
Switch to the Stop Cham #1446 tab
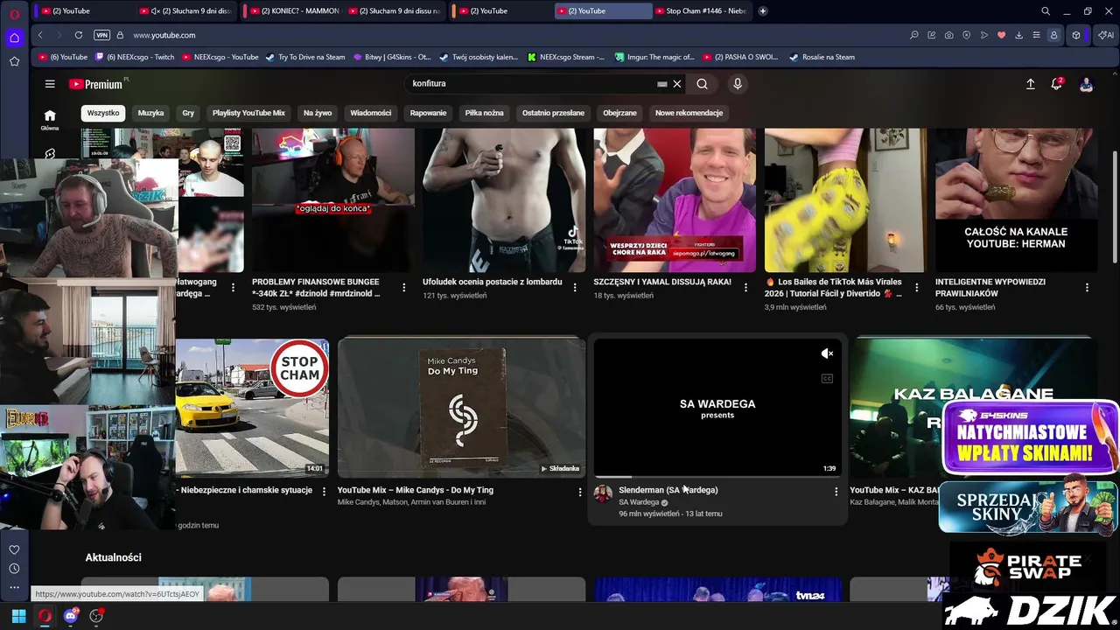[701, 11]
